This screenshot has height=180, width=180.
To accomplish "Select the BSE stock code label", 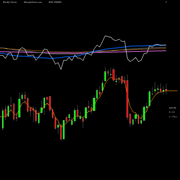I will [55, 2].
